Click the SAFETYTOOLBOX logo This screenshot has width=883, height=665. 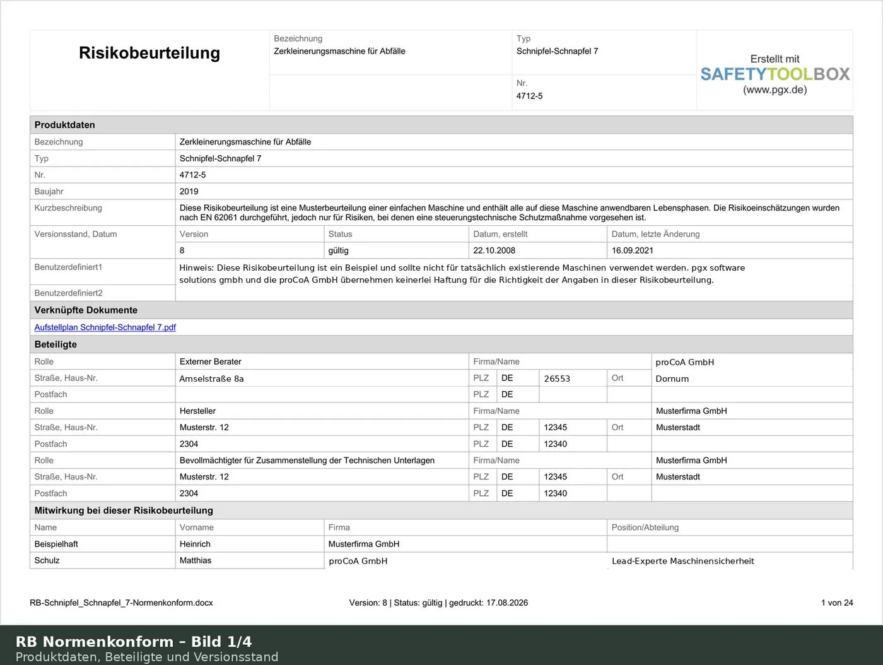tap(775, 74)
